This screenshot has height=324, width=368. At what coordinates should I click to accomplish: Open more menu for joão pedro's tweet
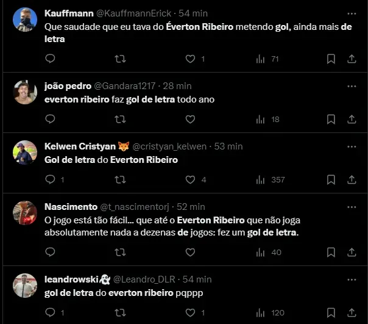(352, 86)
